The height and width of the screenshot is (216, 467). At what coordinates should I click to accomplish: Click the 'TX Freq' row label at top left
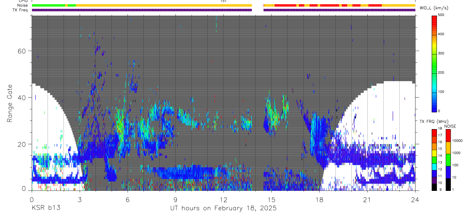20,10
